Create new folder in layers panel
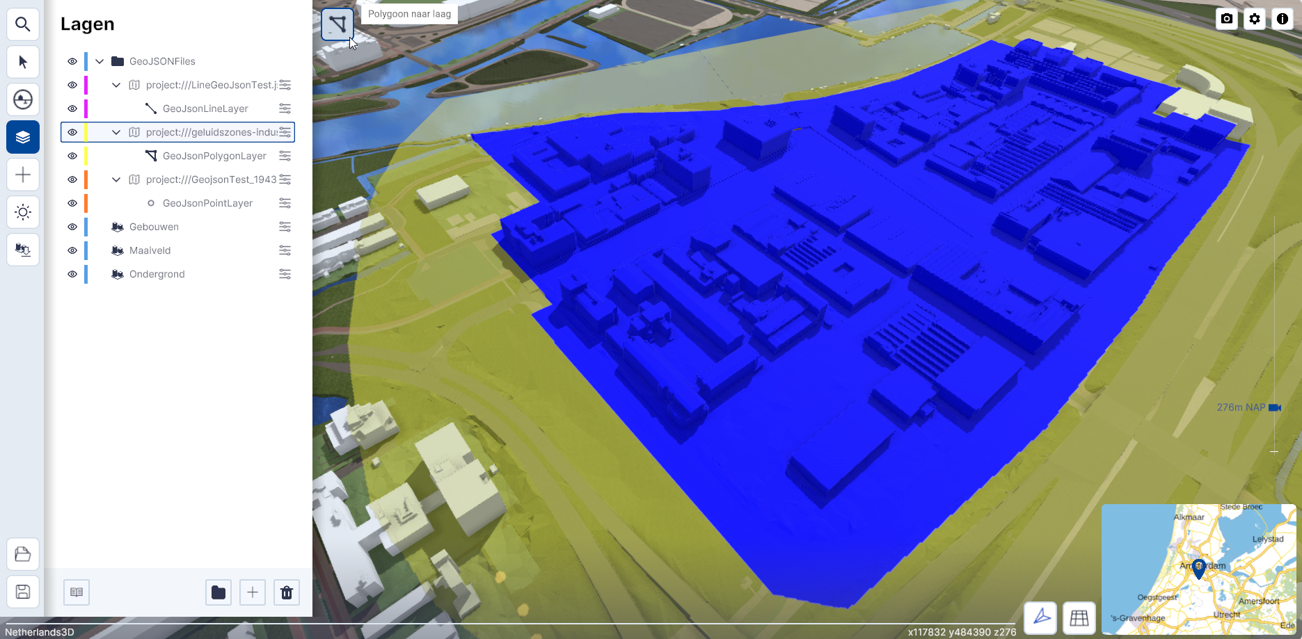 (219, 592)
